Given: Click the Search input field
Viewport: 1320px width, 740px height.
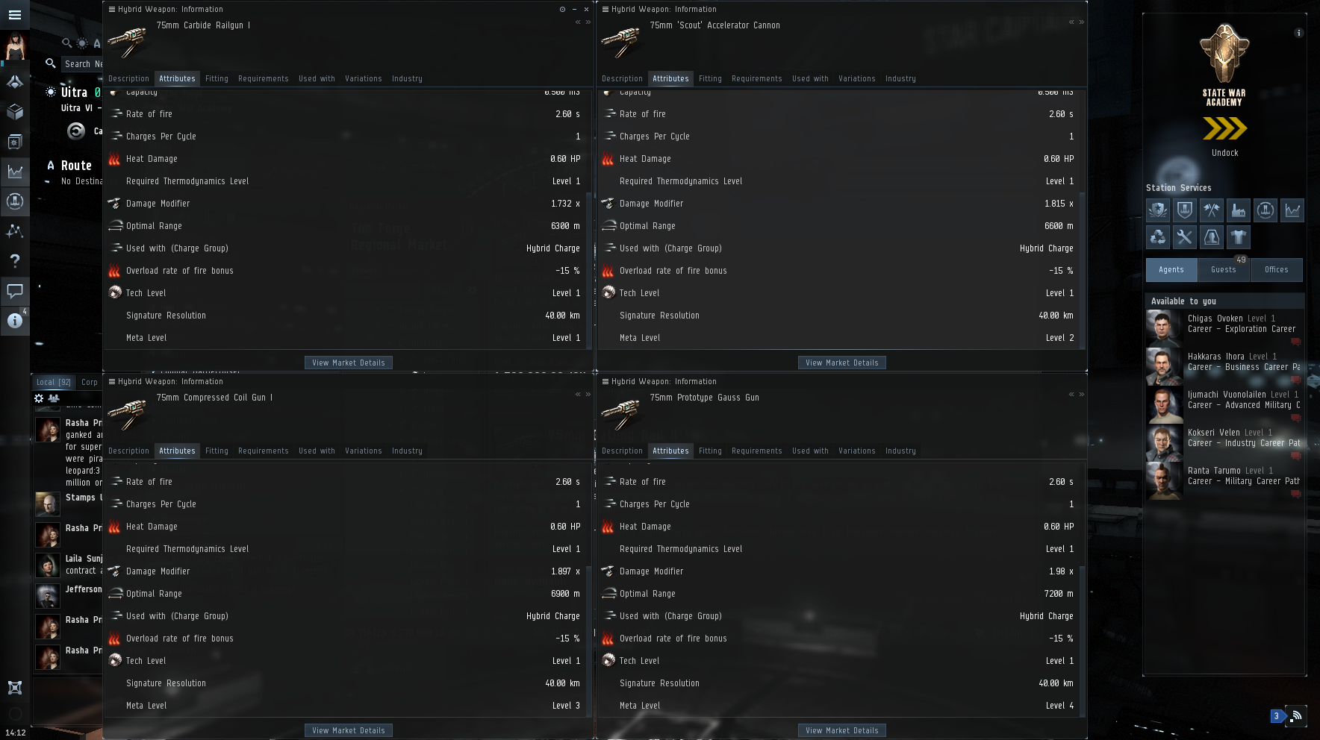Looking at the screenshot, I should click(x=83, y=64).
